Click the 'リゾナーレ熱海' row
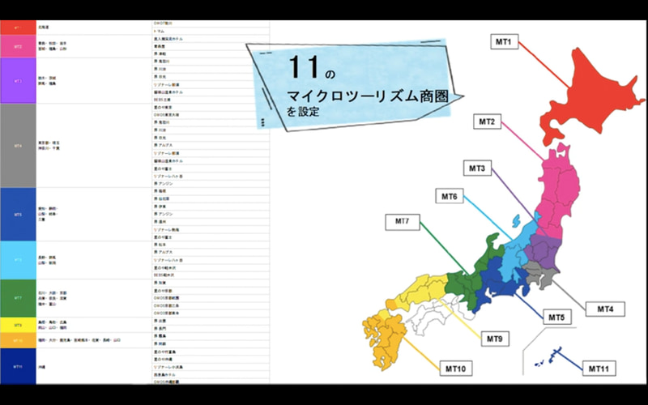The width and height of the screenshot is (648, 405). pos(211,229)
